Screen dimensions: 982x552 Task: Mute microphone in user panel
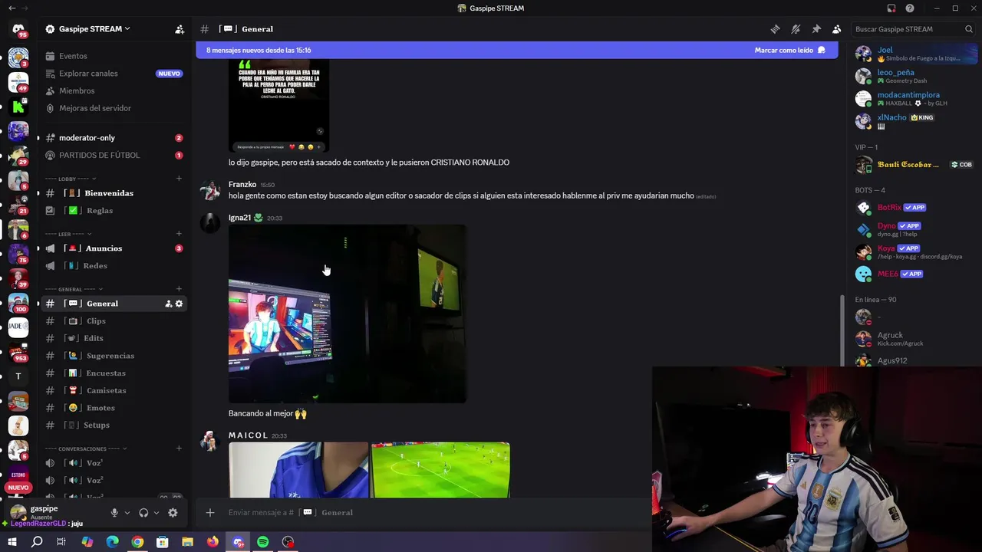click(x=114, y=513)
